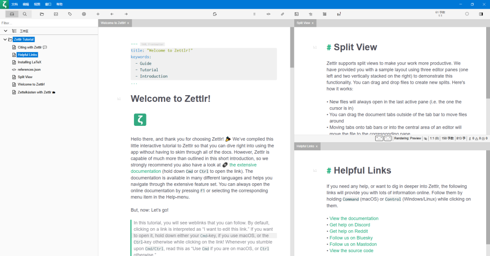Open the statistics chart icon
The width and height of the screenshot is (490, 256).
click(x=56, y=14)
